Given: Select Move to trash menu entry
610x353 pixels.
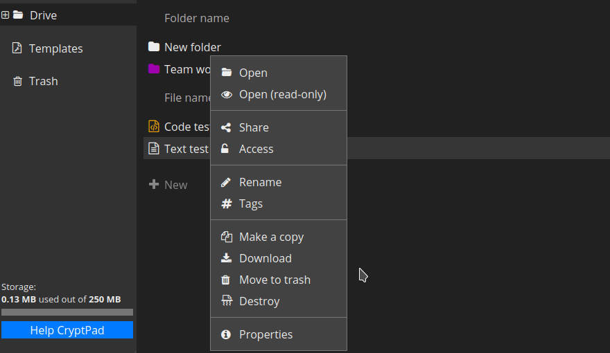Looking at the screenshot, I should point(274,280).
